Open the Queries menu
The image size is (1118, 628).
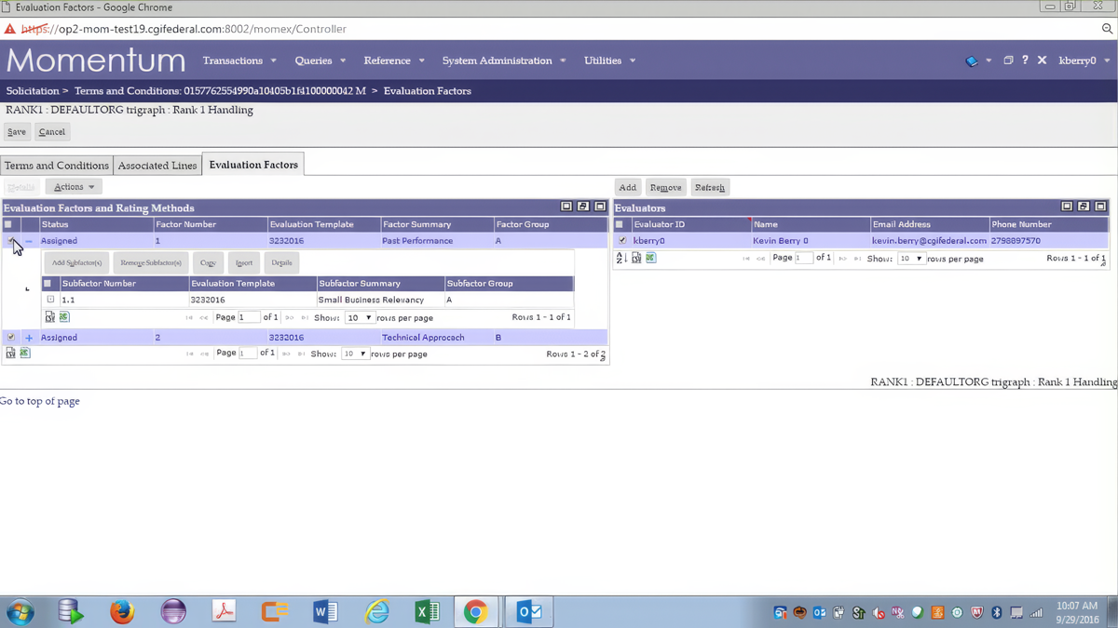pyautogui.click(x=314, y=60)
